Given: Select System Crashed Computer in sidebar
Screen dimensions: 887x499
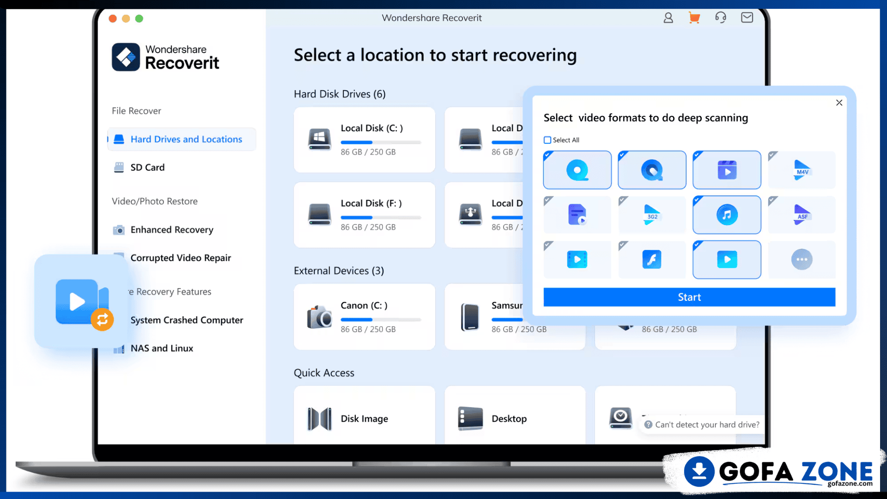Looking at the screenshot, I should click(x=187, y=320).
